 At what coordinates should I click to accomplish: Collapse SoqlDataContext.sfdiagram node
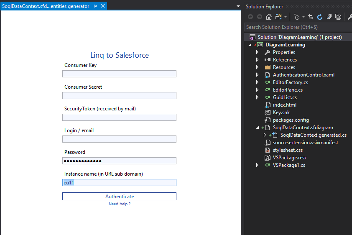pyautogui.click(x=258, y=128)
